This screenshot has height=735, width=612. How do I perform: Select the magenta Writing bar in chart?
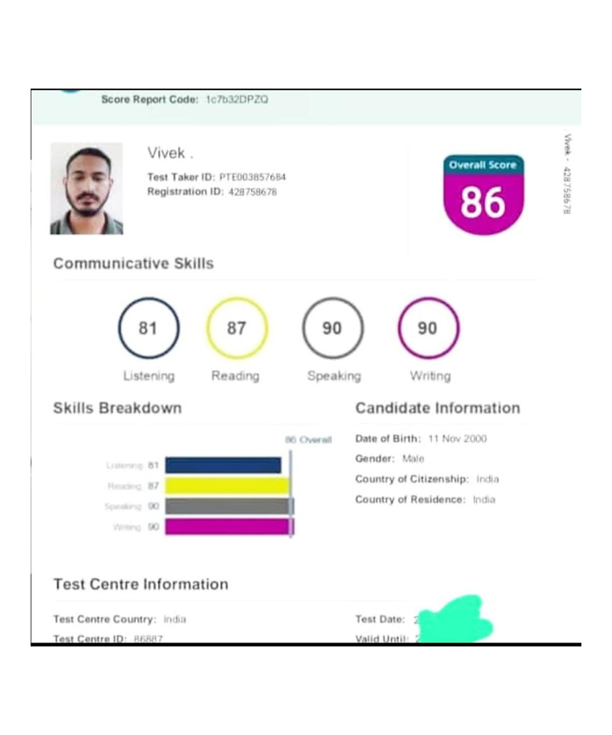228,527
